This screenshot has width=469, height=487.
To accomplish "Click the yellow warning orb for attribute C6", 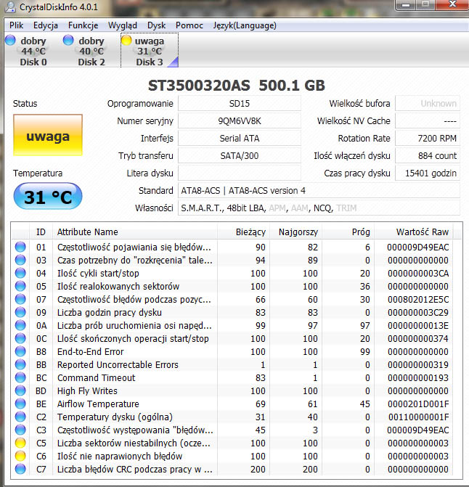I will coord(20,456).
